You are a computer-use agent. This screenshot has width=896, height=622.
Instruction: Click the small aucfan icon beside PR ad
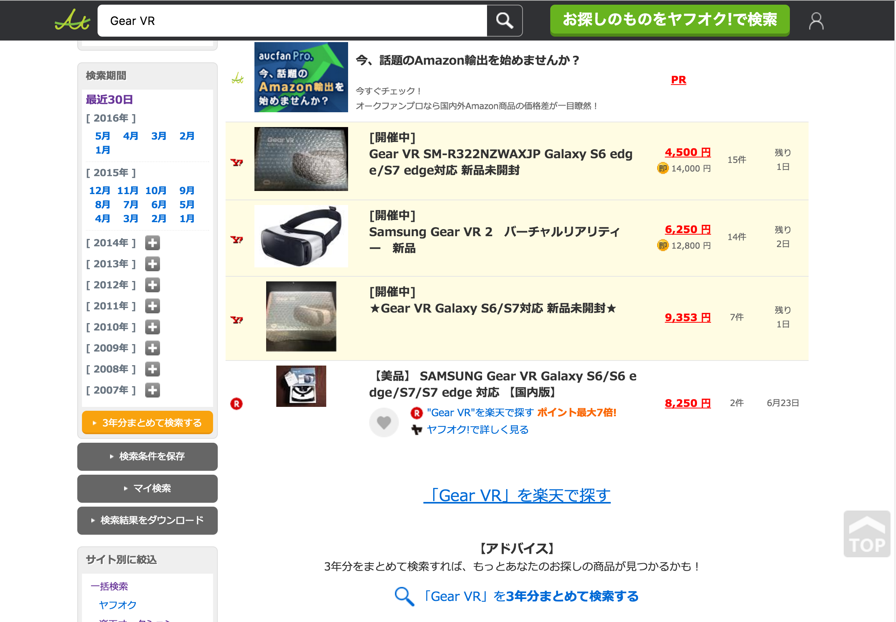237,79
